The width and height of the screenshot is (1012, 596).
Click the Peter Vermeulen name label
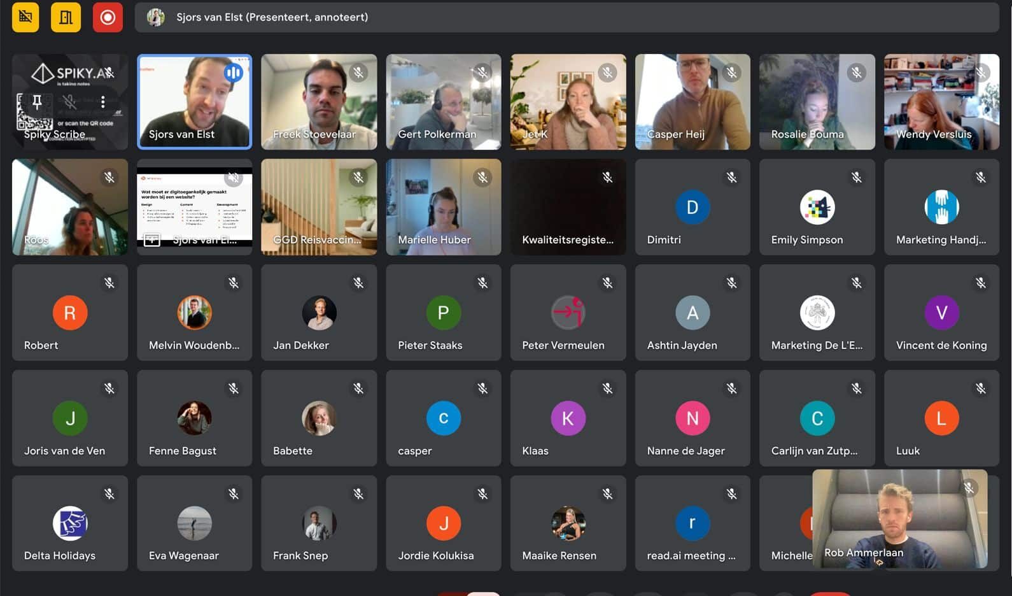click(x=563, y=345)
